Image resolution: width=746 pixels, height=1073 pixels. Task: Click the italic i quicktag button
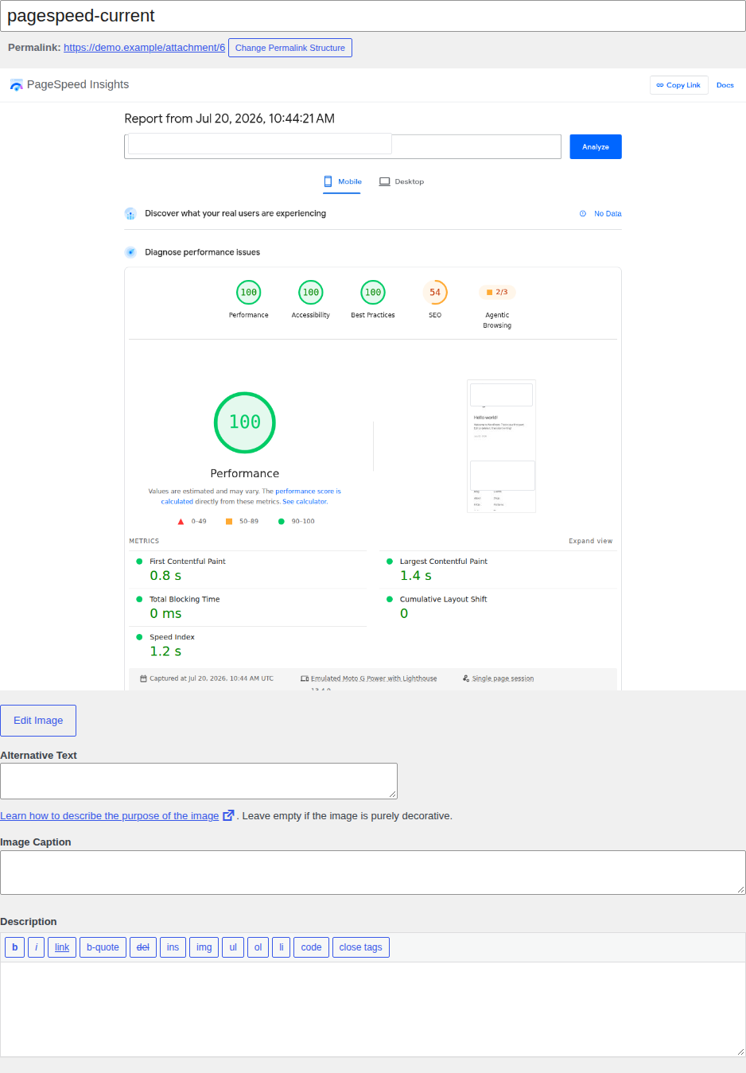tap(36, 947)
